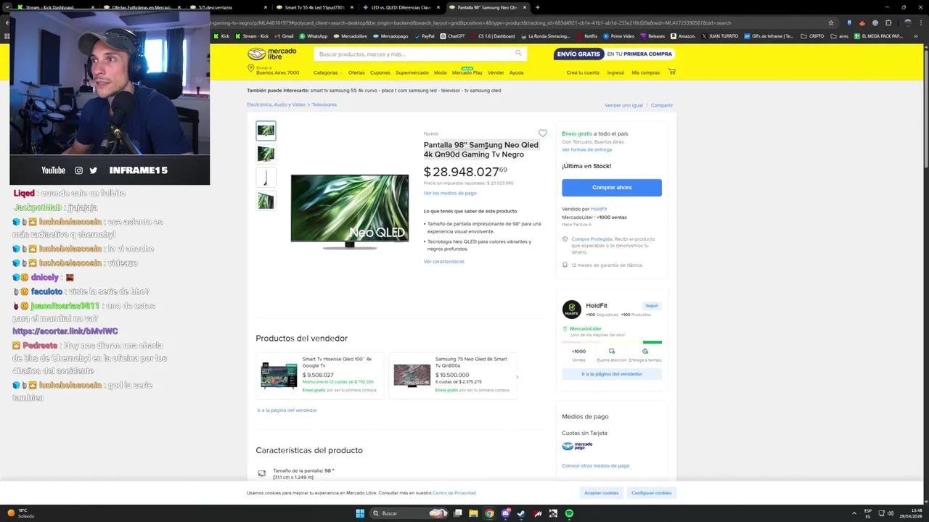Open Mercado Play menu item

467,72
